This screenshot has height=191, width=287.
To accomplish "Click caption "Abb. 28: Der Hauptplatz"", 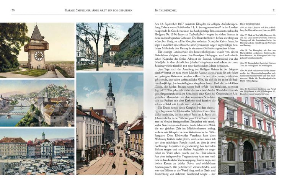I will (x=258, y=54).
